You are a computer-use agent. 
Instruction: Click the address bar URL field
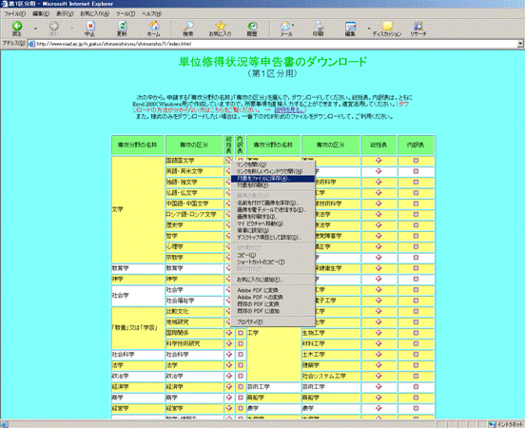click(x=273, y=44)
